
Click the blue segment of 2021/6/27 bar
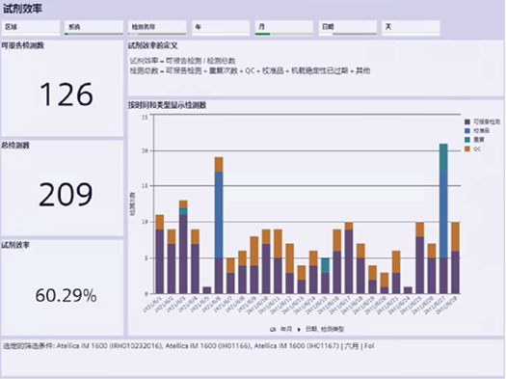point(443,215)
